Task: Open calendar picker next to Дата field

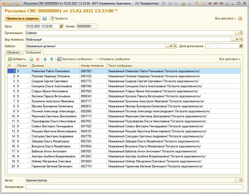Action: click(62, 26)
